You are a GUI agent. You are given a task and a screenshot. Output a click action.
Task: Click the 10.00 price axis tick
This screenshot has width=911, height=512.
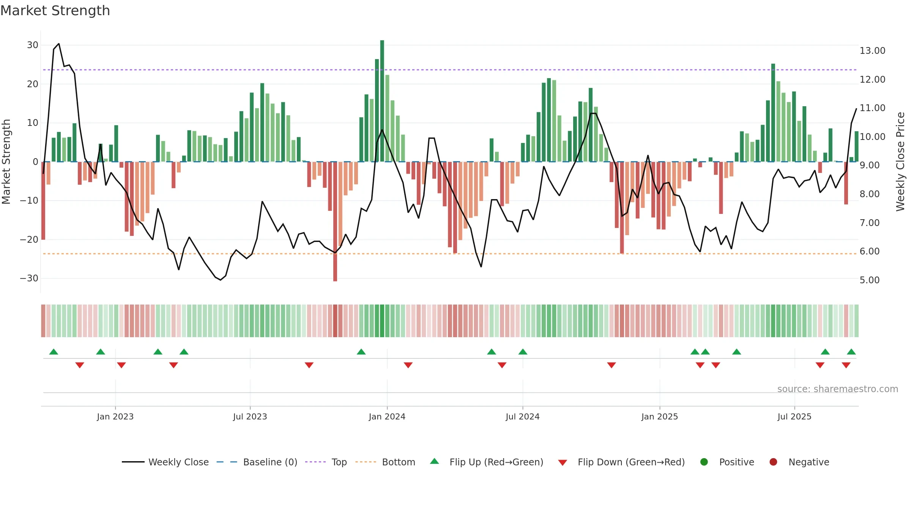click(872, 137)
